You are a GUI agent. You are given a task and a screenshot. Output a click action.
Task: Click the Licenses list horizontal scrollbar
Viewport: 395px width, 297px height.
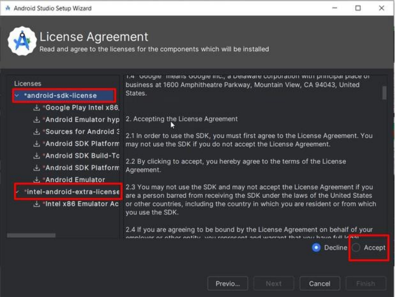pyautogui.click(x=32, y=235)
